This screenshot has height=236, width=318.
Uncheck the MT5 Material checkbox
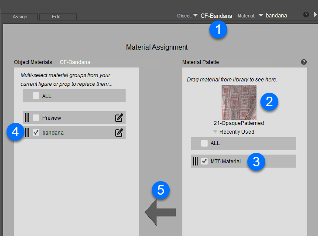tap(204, 161)
